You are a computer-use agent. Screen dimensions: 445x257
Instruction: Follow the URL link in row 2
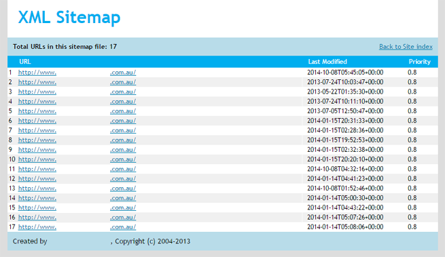77,82
